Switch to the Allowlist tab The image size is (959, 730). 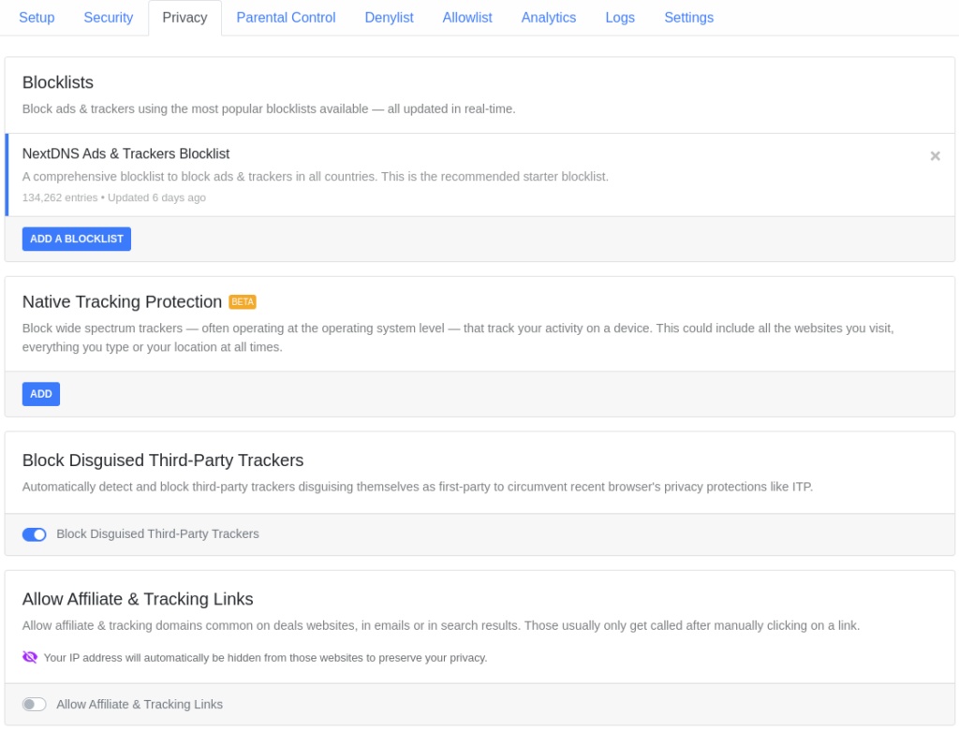point(467,18)
